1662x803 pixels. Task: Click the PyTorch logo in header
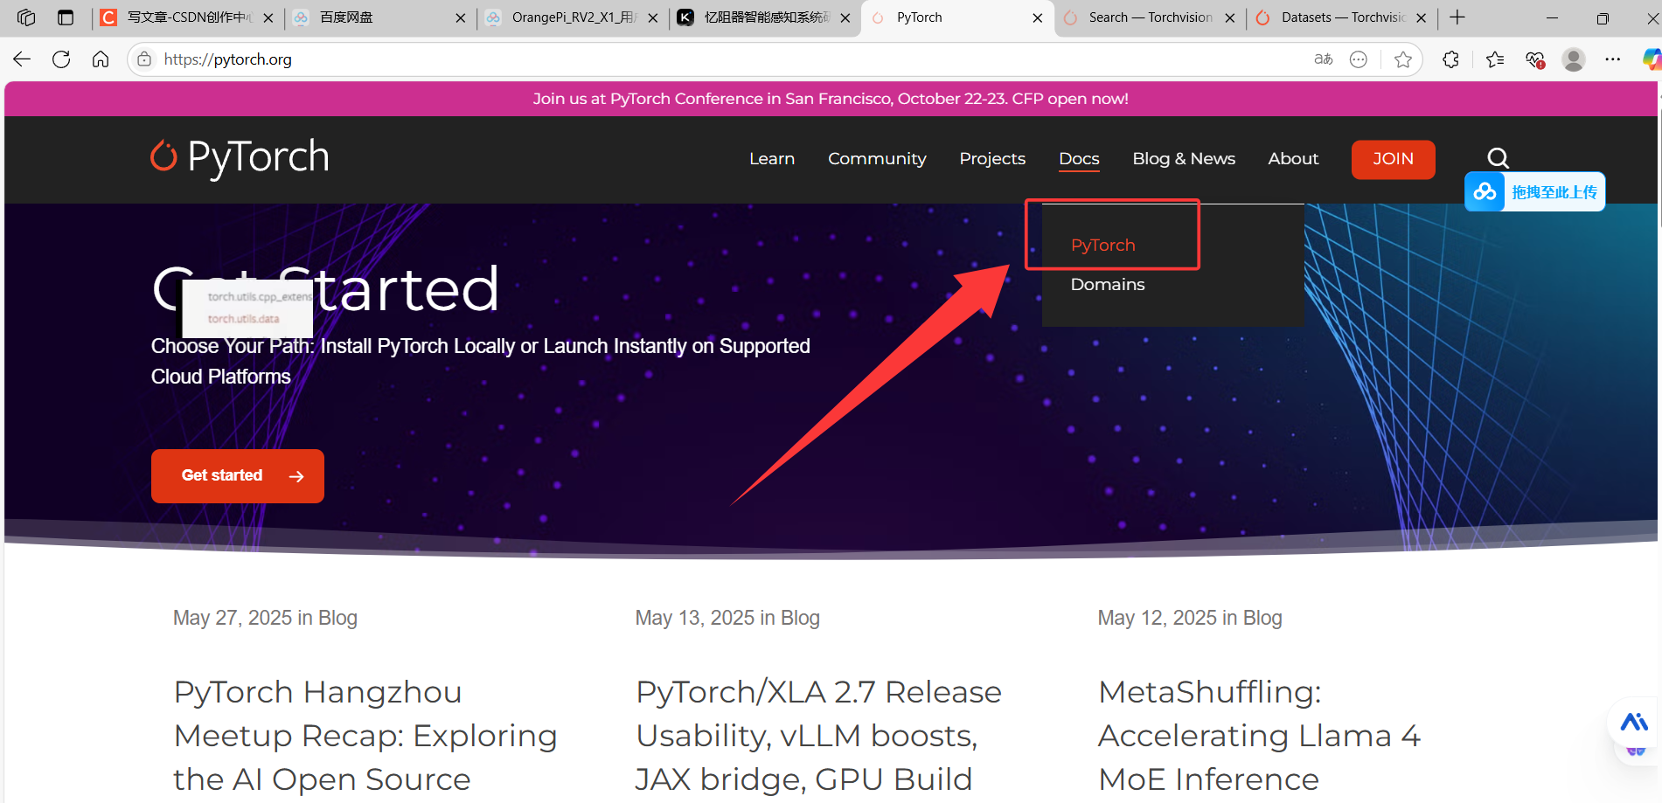click(x=240, y=157)
